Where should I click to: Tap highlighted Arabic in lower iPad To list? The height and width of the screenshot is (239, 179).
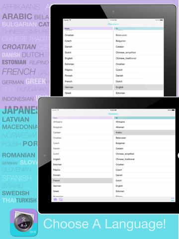pyautogui.click(x=145, y=132)
